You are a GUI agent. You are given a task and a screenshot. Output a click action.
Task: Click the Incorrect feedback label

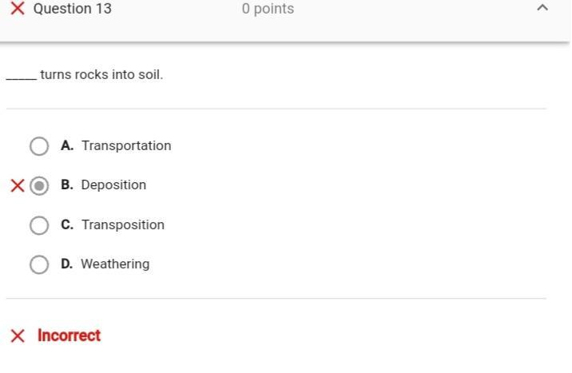tap(69, 335)
